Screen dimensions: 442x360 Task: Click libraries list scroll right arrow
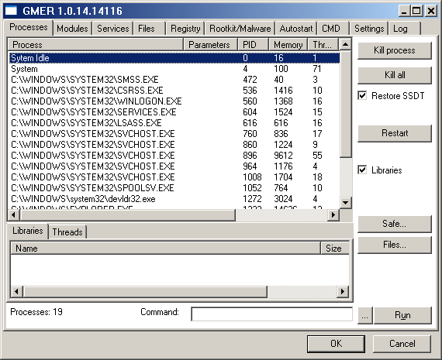coord(343,292)
